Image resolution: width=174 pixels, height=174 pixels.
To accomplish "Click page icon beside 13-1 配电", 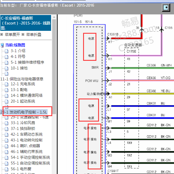I will click(x=7, y=90).
